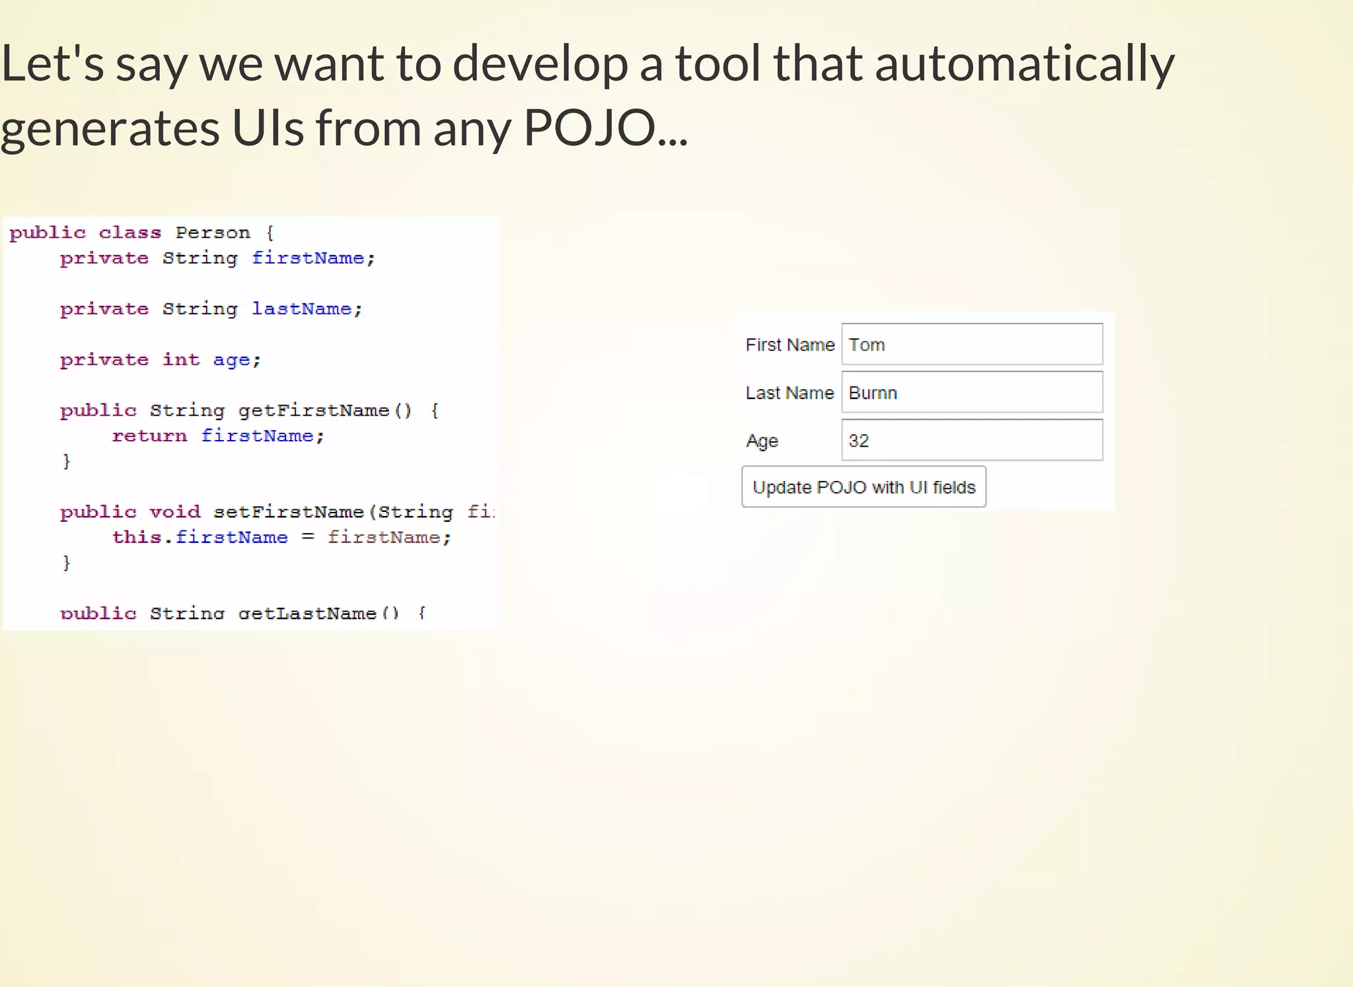Click the cut-off getLastName() line
Viewport: 1353px width, 987px height.
[242, 613]
